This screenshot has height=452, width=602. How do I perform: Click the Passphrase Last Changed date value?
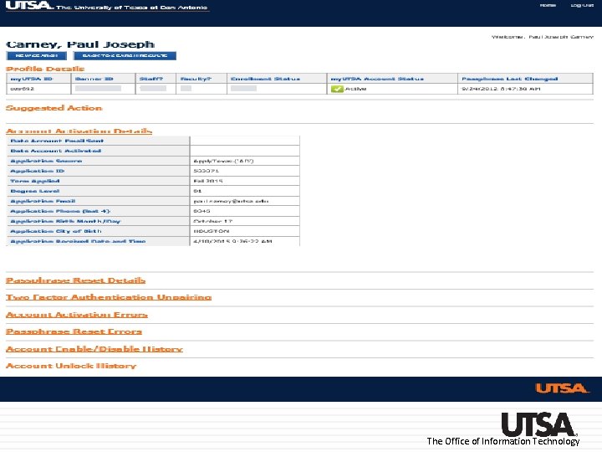(501, 89)
